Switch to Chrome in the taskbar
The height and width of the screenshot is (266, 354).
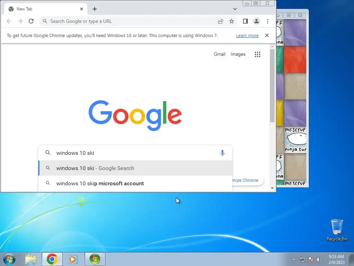click(52, 259)
